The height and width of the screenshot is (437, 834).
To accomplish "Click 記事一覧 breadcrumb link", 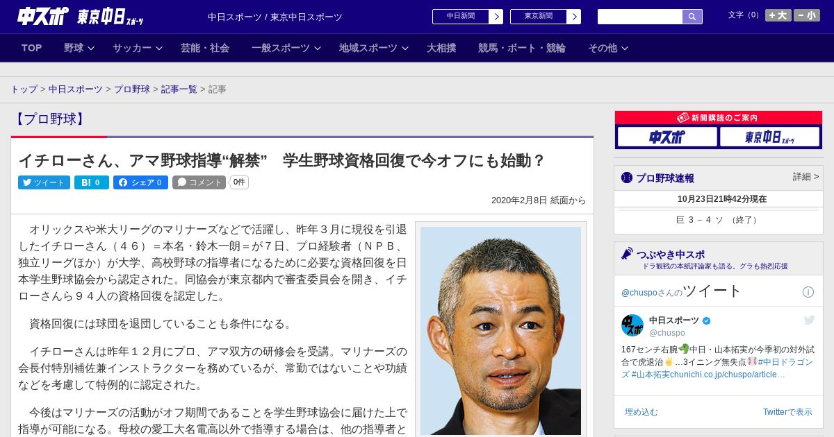I will [x=179, y=89].
